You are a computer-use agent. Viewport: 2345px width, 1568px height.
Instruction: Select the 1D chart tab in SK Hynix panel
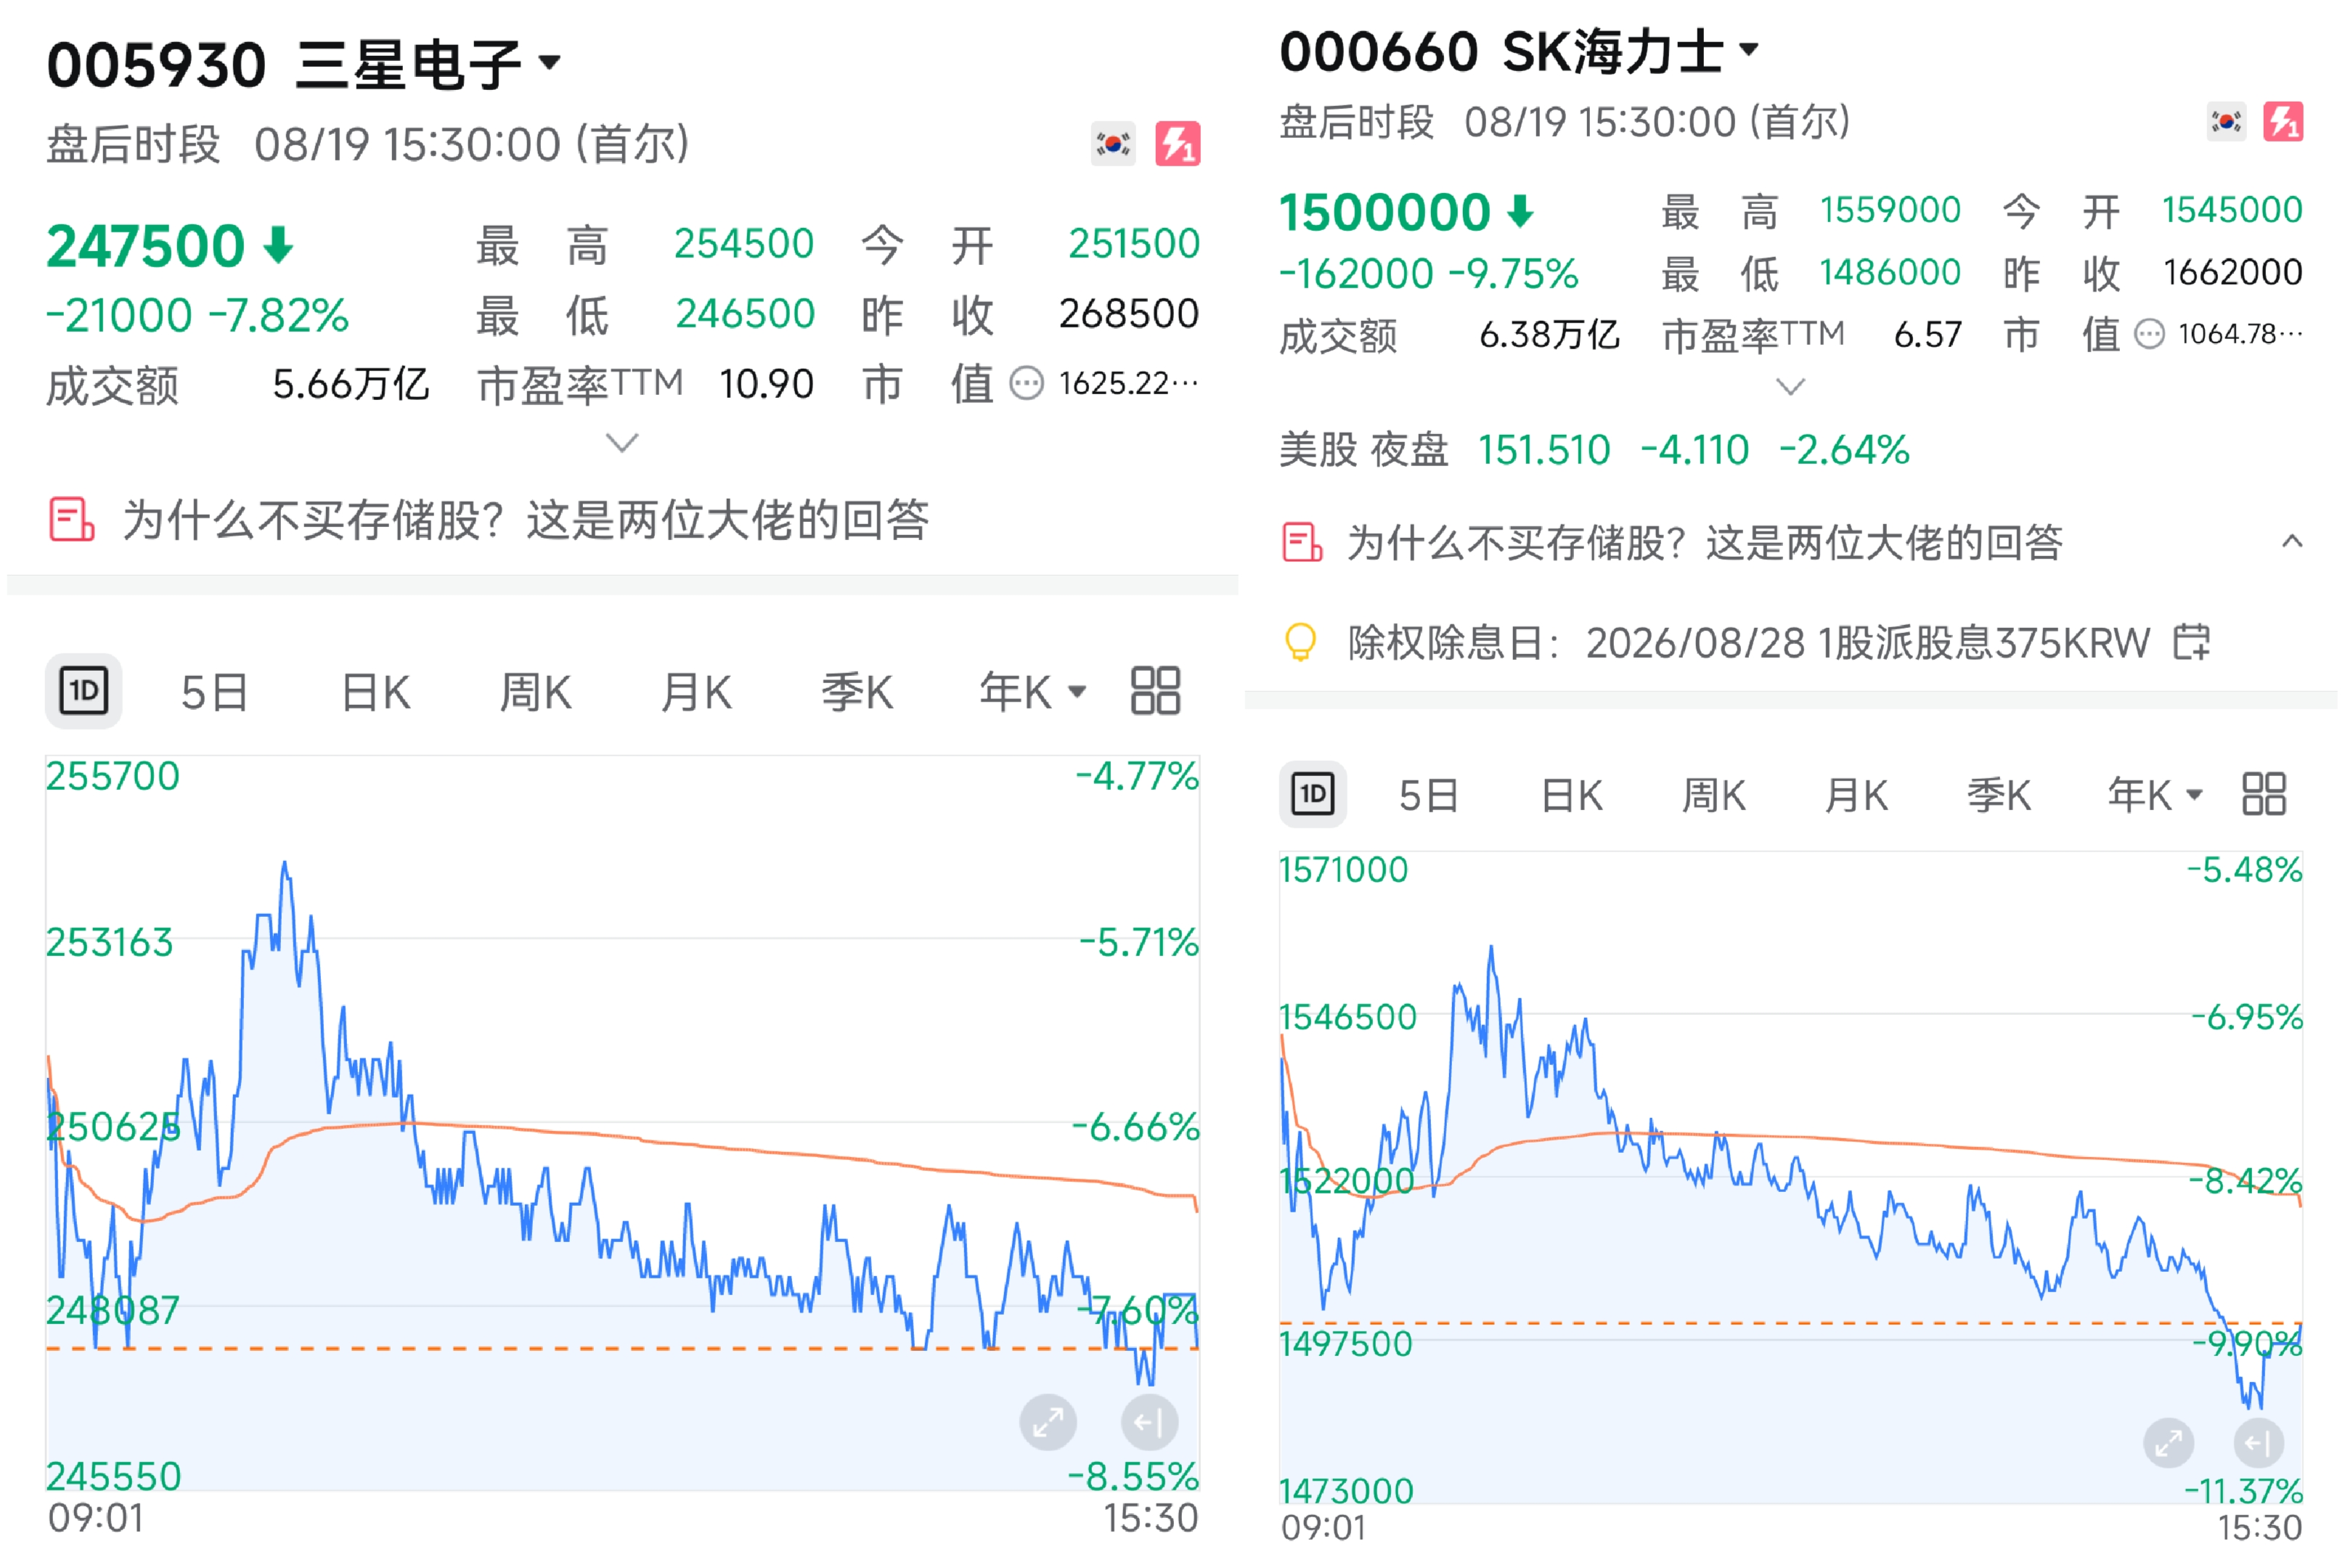tap(1312, 795)
